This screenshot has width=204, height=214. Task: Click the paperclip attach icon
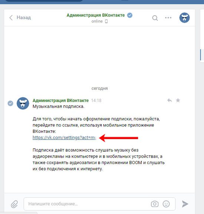[x=14, y=204]
